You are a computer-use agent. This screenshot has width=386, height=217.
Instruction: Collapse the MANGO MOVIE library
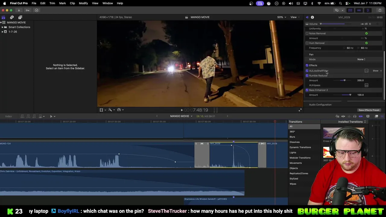click(x=1, y=23)
